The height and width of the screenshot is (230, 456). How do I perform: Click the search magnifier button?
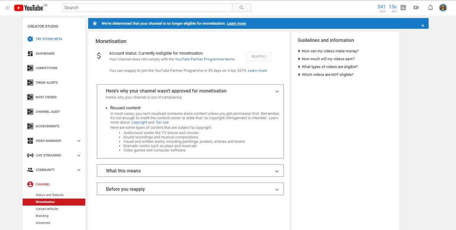(x=242, y=8)
